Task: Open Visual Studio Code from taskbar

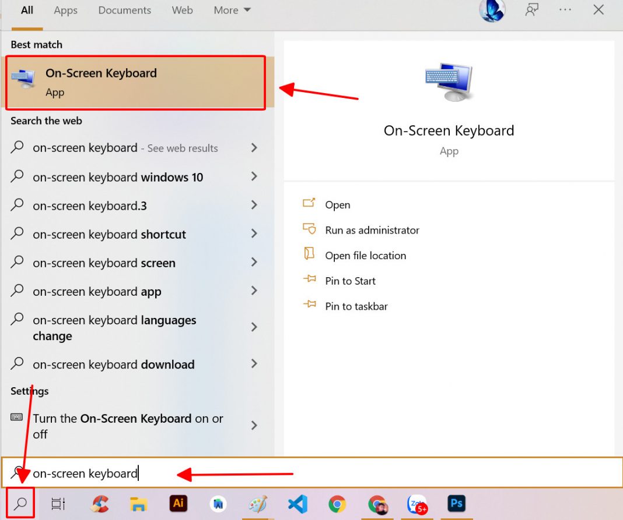Action: point(297,504)
